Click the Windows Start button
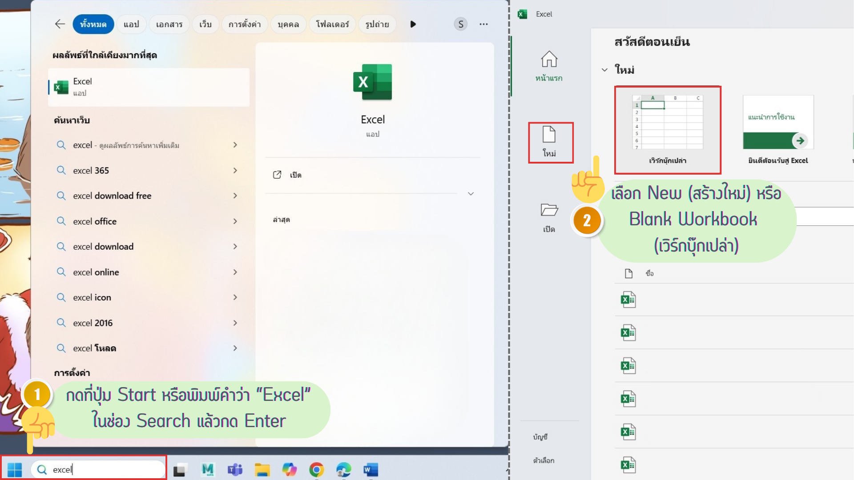 coord(15,469)
